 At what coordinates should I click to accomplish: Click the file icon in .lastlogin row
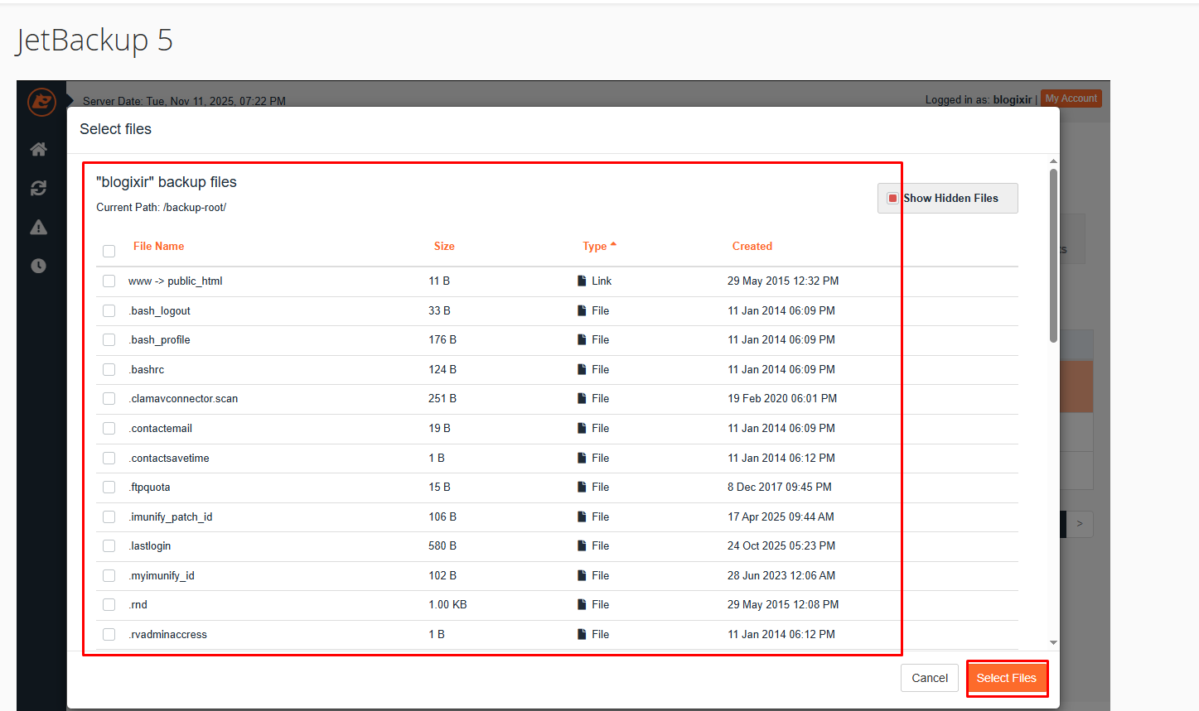pyautogui.click(x=582, y=545)
